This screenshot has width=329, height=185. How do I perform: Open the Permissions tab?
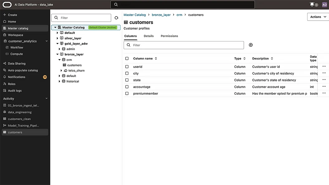click(x=169, y=36)
